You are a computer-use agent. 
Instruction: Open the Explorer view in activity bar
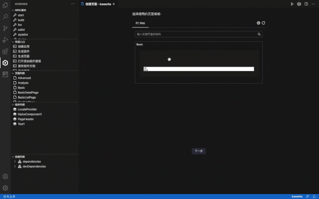click(5, 5)
